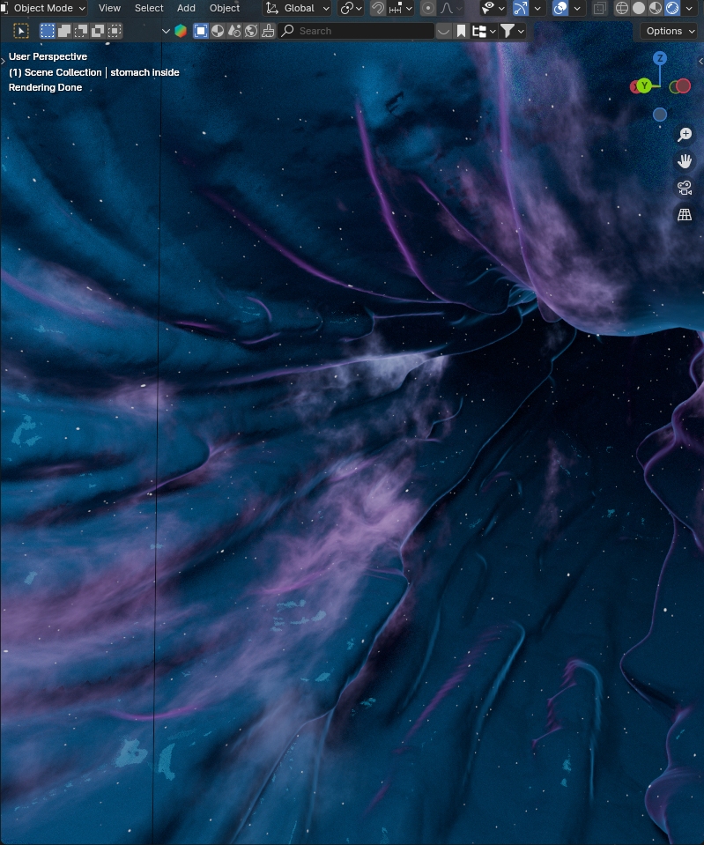Open the View menu
704x845 pixels.
click(109, 8)
